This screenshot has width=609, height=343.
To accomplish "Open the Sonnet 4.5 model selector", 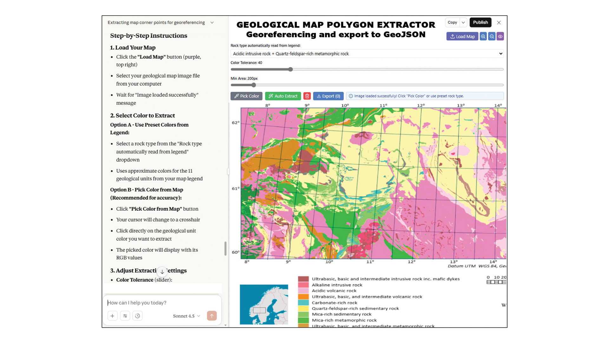I will click(x=186, y=316).
